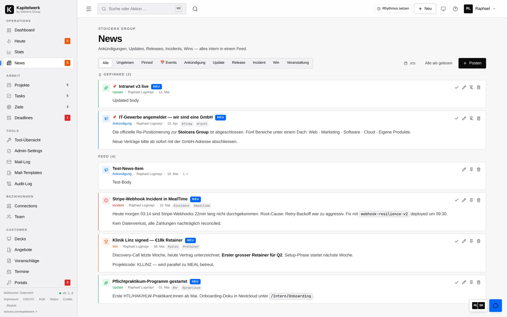The width and height of the screenshot is (507, 317).
Task: Edit the Stripe-Webhook Incident post
Action: (x=464, y=200)
